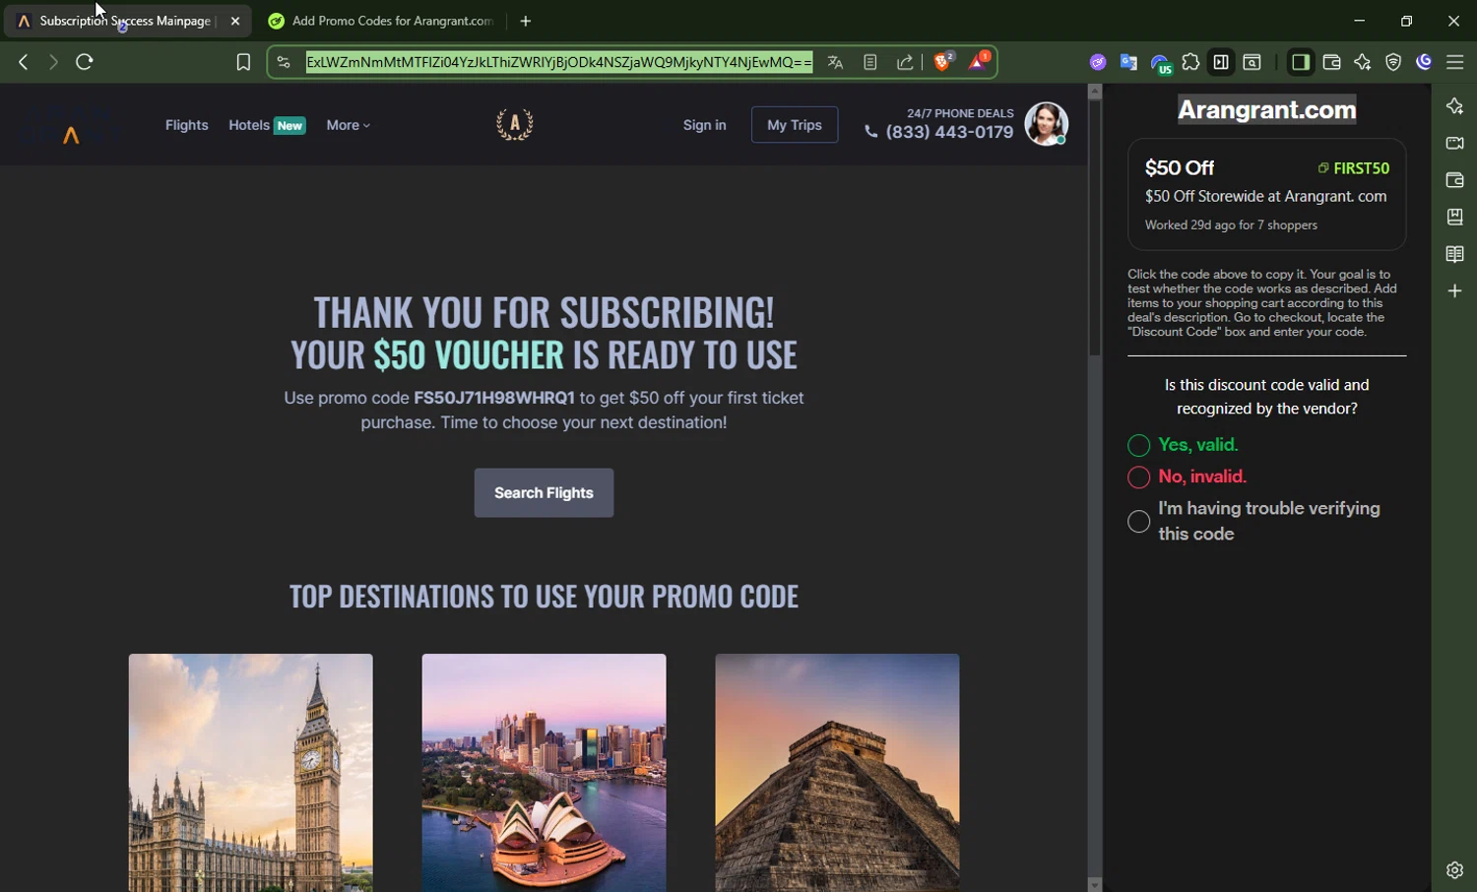Open Leo AI from the toolbar
1477x892 pixels.
[x=1363, y=62]
